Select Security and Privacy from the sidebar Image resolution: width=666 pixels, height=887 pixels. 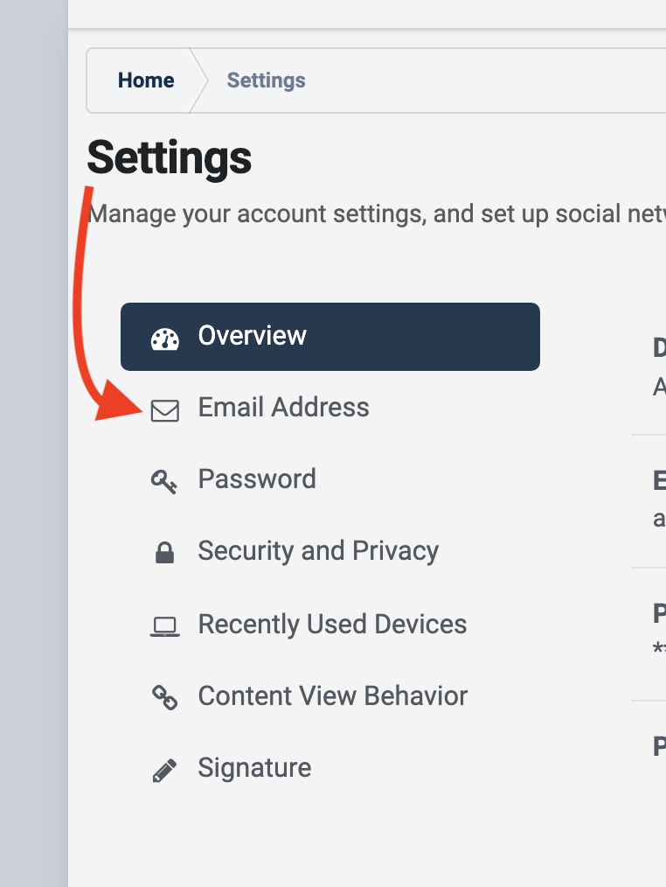coord(318,551)
